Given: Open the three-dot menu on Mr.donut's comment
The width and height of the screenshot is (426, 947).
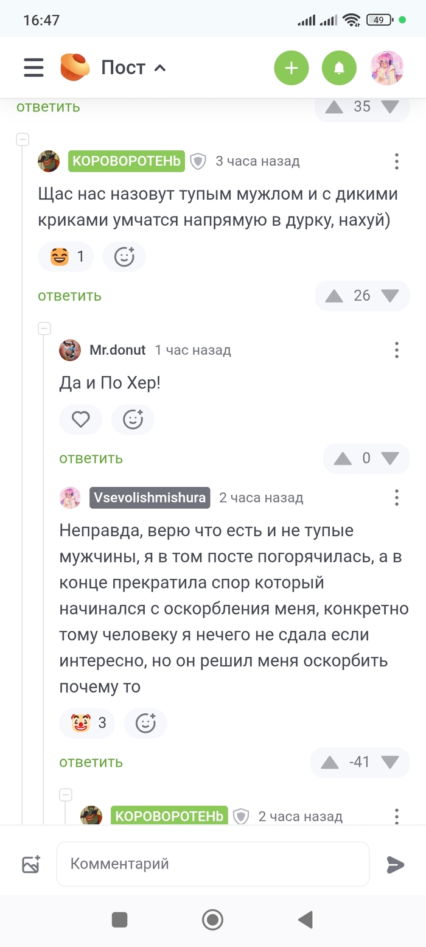Looking at the screenshot, I should (x=396, y=350).
